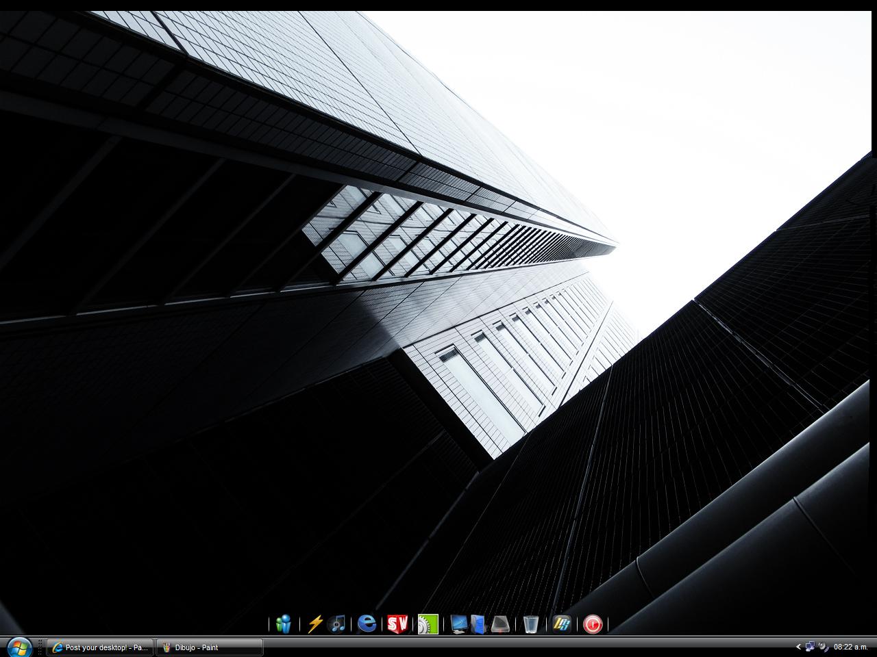The image size is (877, 657).
Task: Open the blue and yellow striped dock icon
Action: 562,624
